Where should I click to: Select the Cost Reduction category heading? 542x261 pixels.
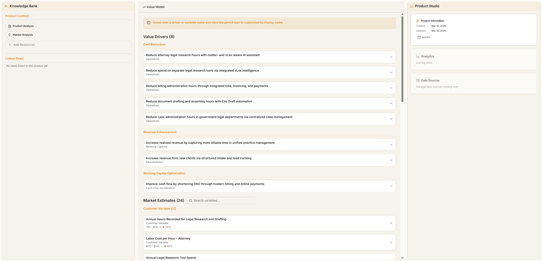point(154,45)
